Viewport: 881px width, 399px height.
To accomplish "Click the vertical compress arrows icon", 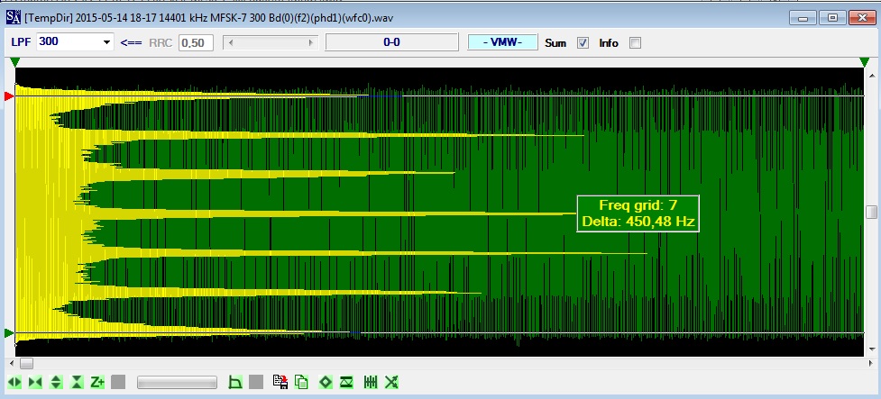I will point(77,382).
